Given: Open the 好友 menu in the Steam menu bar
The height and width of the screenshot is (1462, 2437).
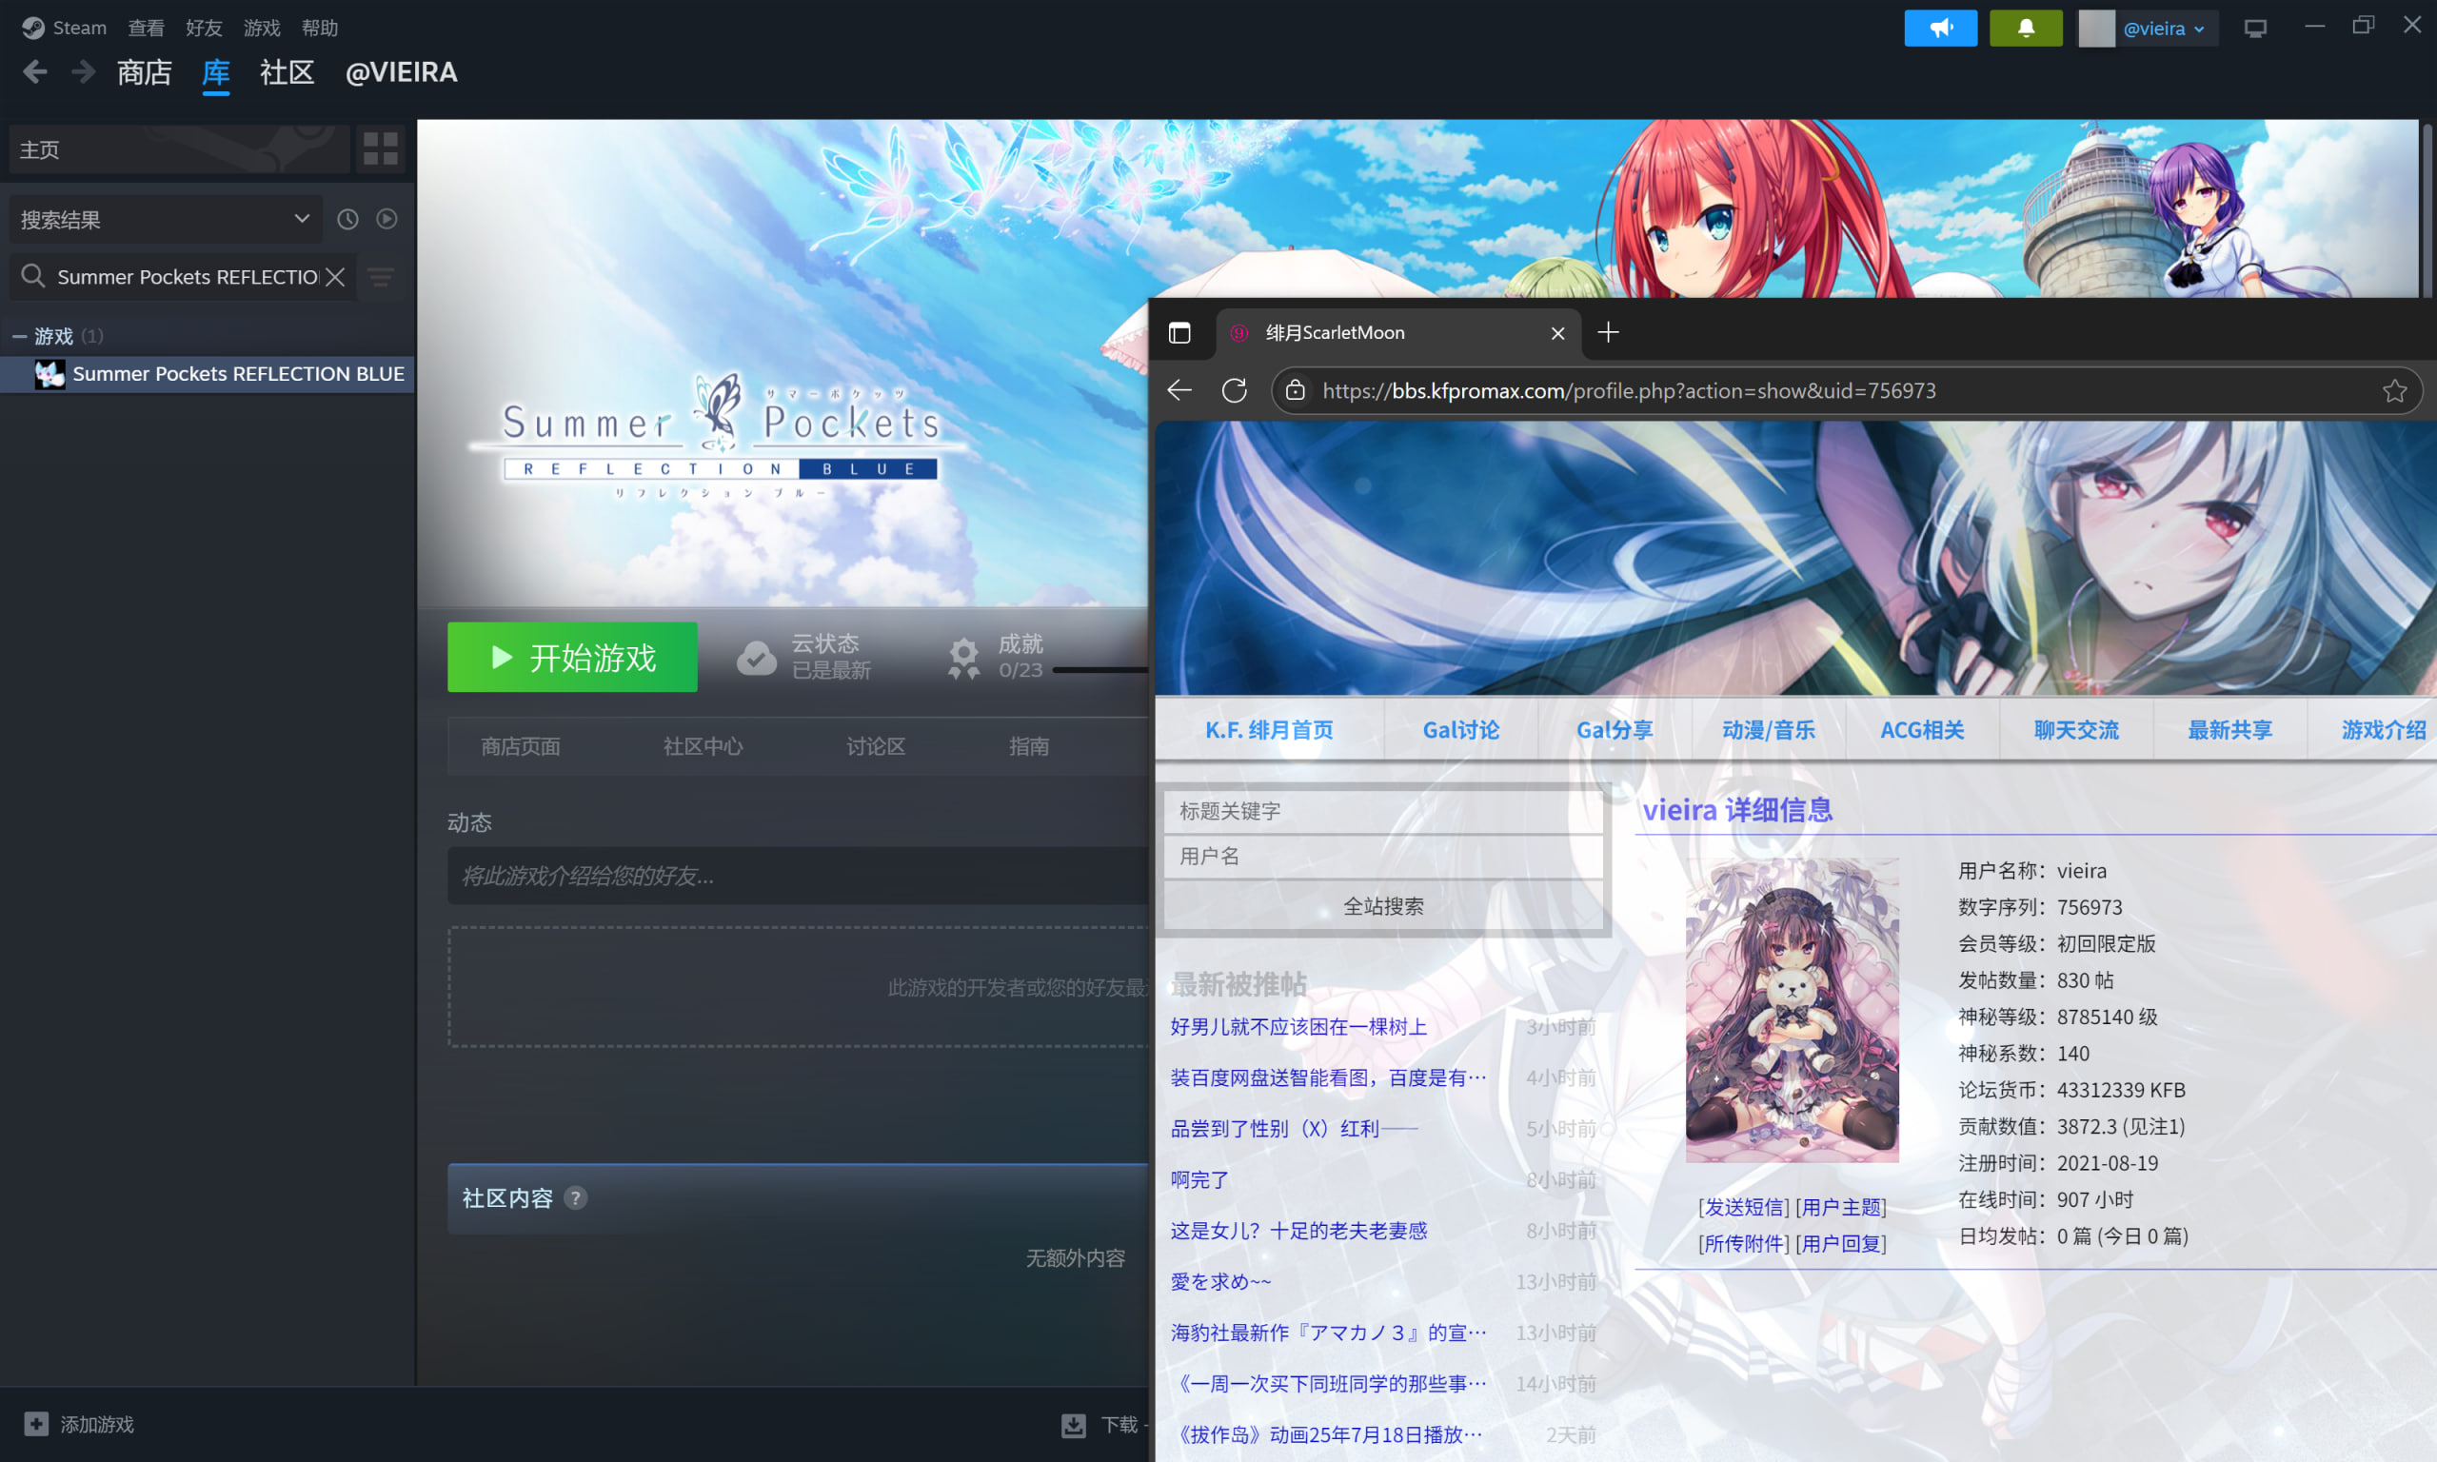Looking at the screenshot, I should (x=204, y=28).
